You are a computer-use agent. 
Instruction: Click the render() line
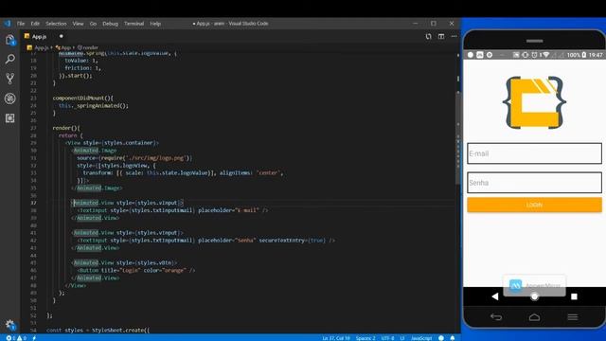(x=66, y=128)
